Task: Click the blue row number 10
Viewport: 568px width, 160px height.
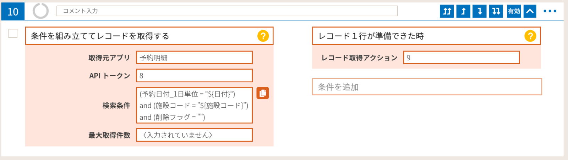Action: (13, 11)
